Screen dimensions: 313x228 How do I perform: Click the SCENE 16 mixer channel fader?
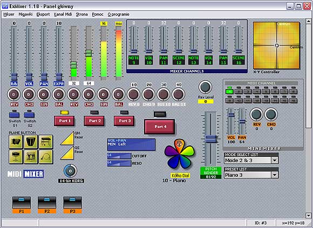[238, 51]
